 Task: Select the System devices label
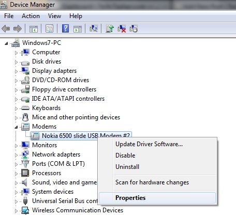53,192
